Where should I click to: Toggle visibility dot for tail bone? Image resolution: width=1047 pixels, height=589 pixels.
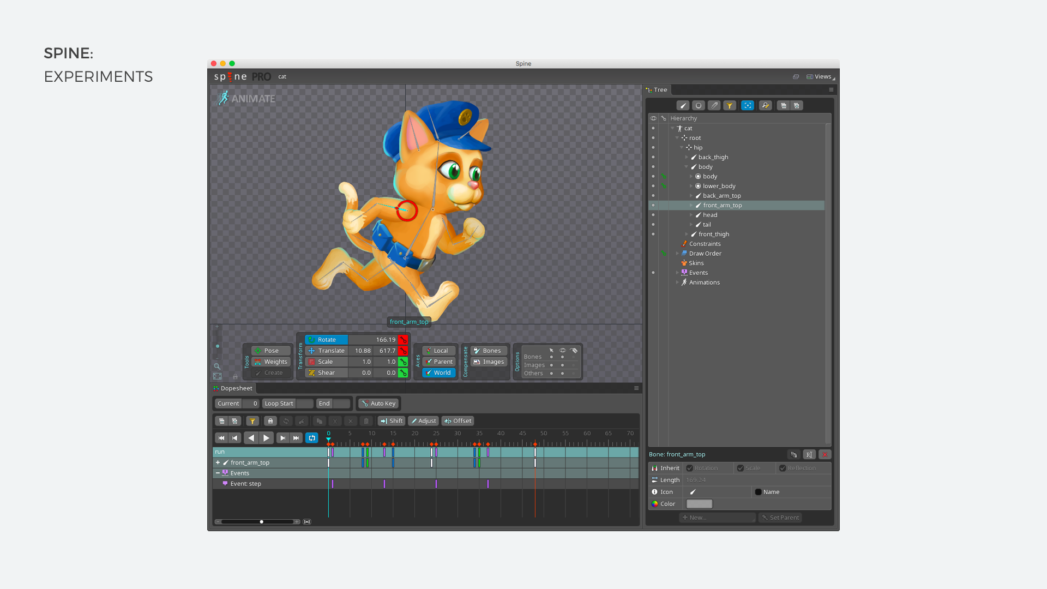tap(653, 225)
